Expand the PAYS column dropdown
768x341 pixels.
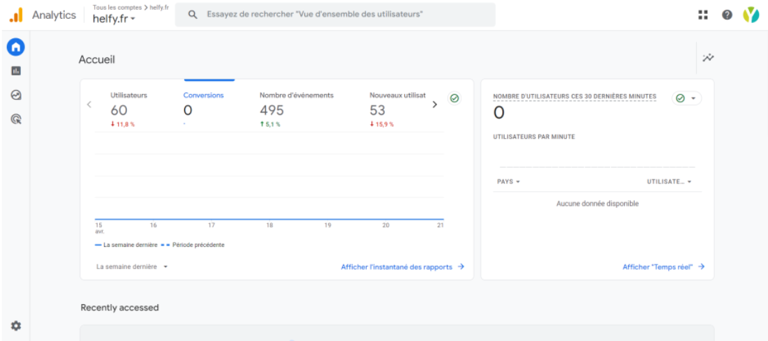tap(508, 181)
